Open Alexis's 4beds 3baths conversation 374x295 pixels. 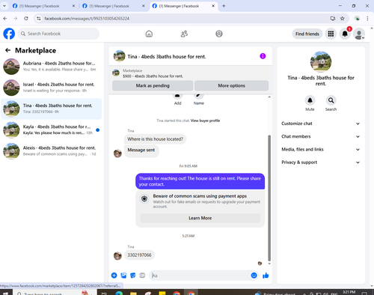[x=52, y=151]
